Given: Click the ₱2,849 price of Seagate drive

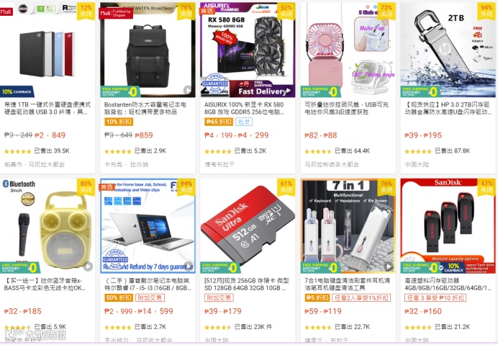Looking at the screenshot, I should click(x=50, y=135).
